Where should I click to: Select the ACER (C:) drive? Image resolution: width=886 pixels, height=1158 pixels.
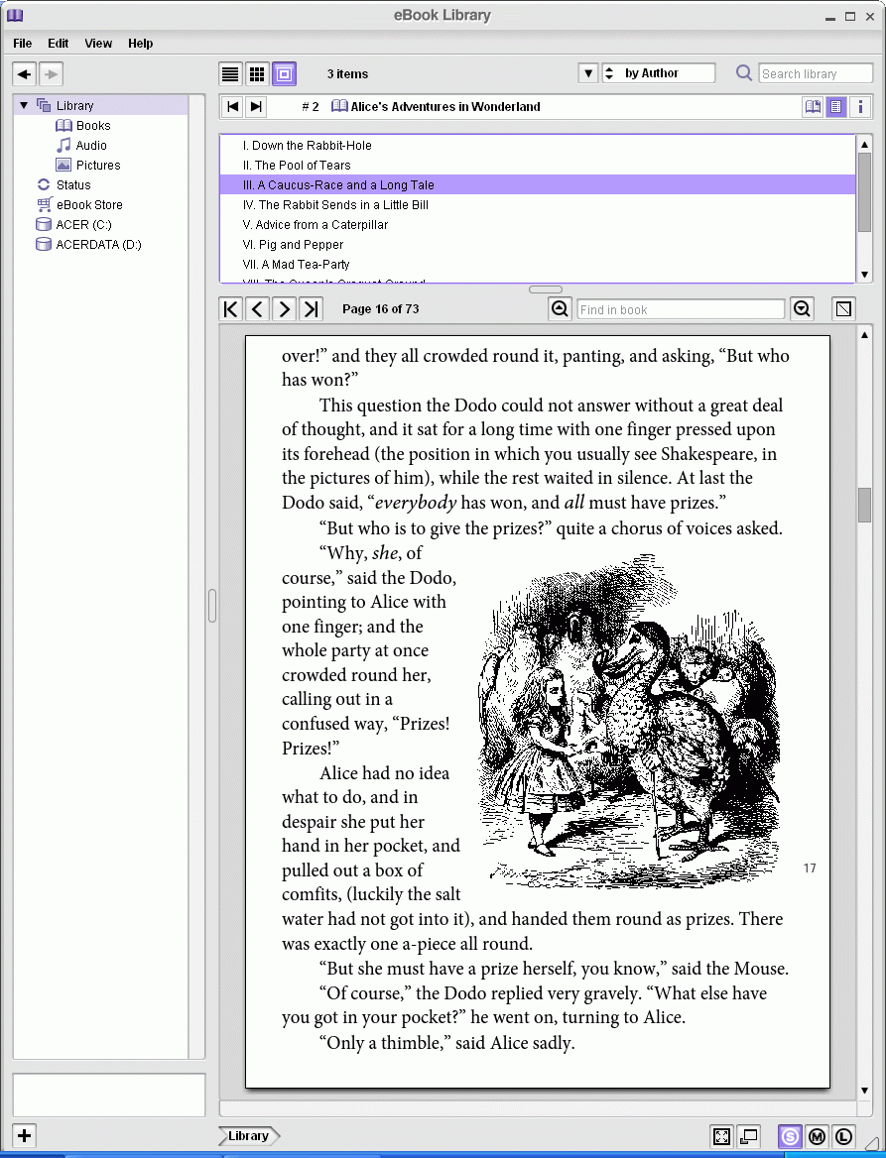pyautogui.click(x=83, y=224)
